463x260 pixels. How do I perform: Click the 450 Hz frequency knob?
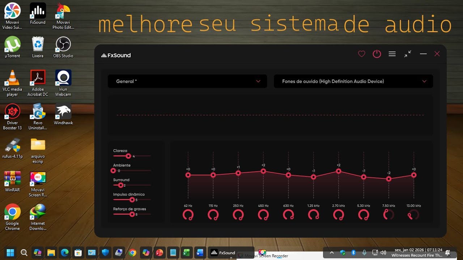(263, 215)
